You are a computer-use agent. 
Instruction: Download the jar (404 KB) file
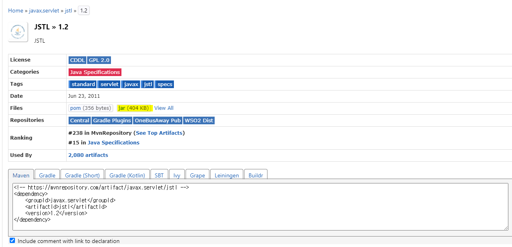pyautogui.click(x=134, y=108)
